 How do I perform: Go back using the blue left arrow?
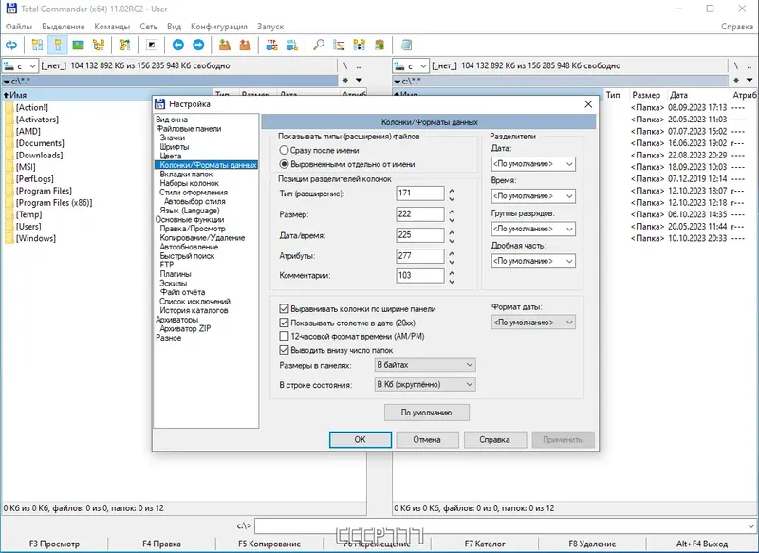click(x=178, y=46)
